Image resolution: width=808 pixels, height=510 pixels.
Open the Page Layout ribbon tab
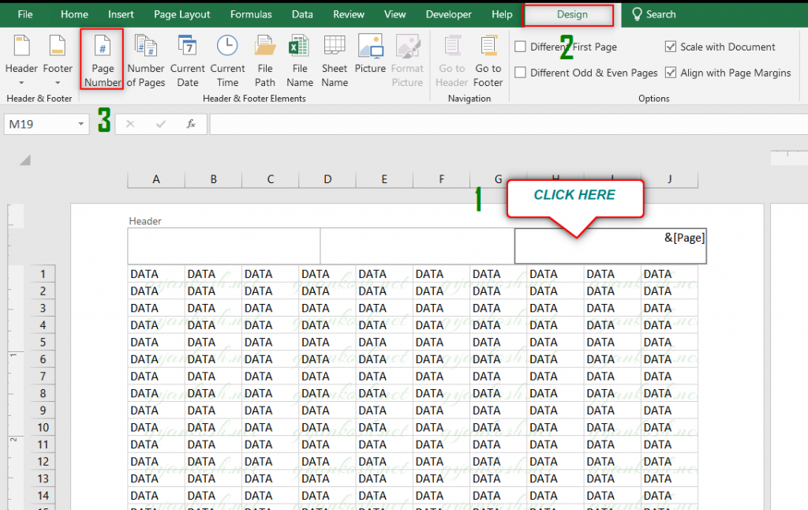coord(181,14)
